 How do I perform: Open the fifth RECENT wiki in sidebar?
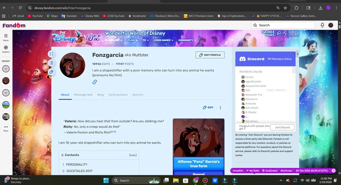pyautogui.click(x=6, y=117)
